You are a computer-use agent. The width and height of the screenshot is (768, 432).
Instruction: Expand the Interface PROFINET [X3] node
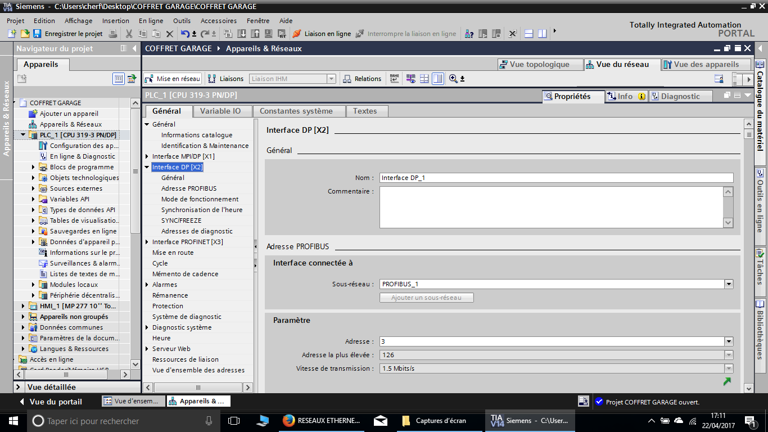pos(147,242)
